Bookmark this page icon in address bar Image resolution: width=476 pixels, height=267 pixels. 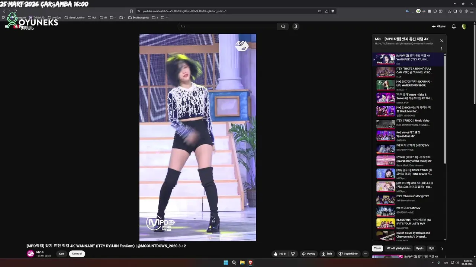(x=131, y=11)
